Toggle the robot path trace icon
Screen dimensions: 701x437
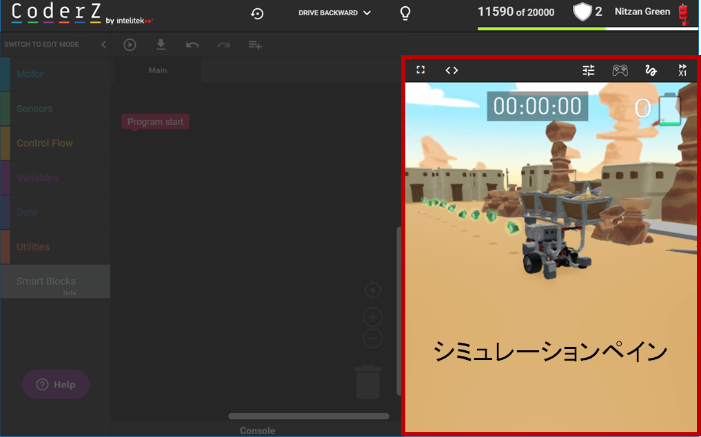[x=651, y=70]
